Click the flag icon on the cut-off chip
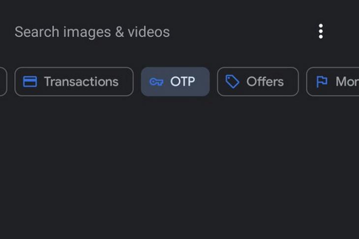359x239 pixels. 322,81
